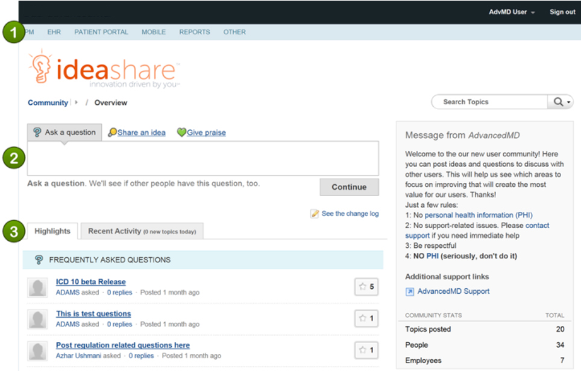
Task: Click the PHI link in rule 4
Action: point(432,256)
